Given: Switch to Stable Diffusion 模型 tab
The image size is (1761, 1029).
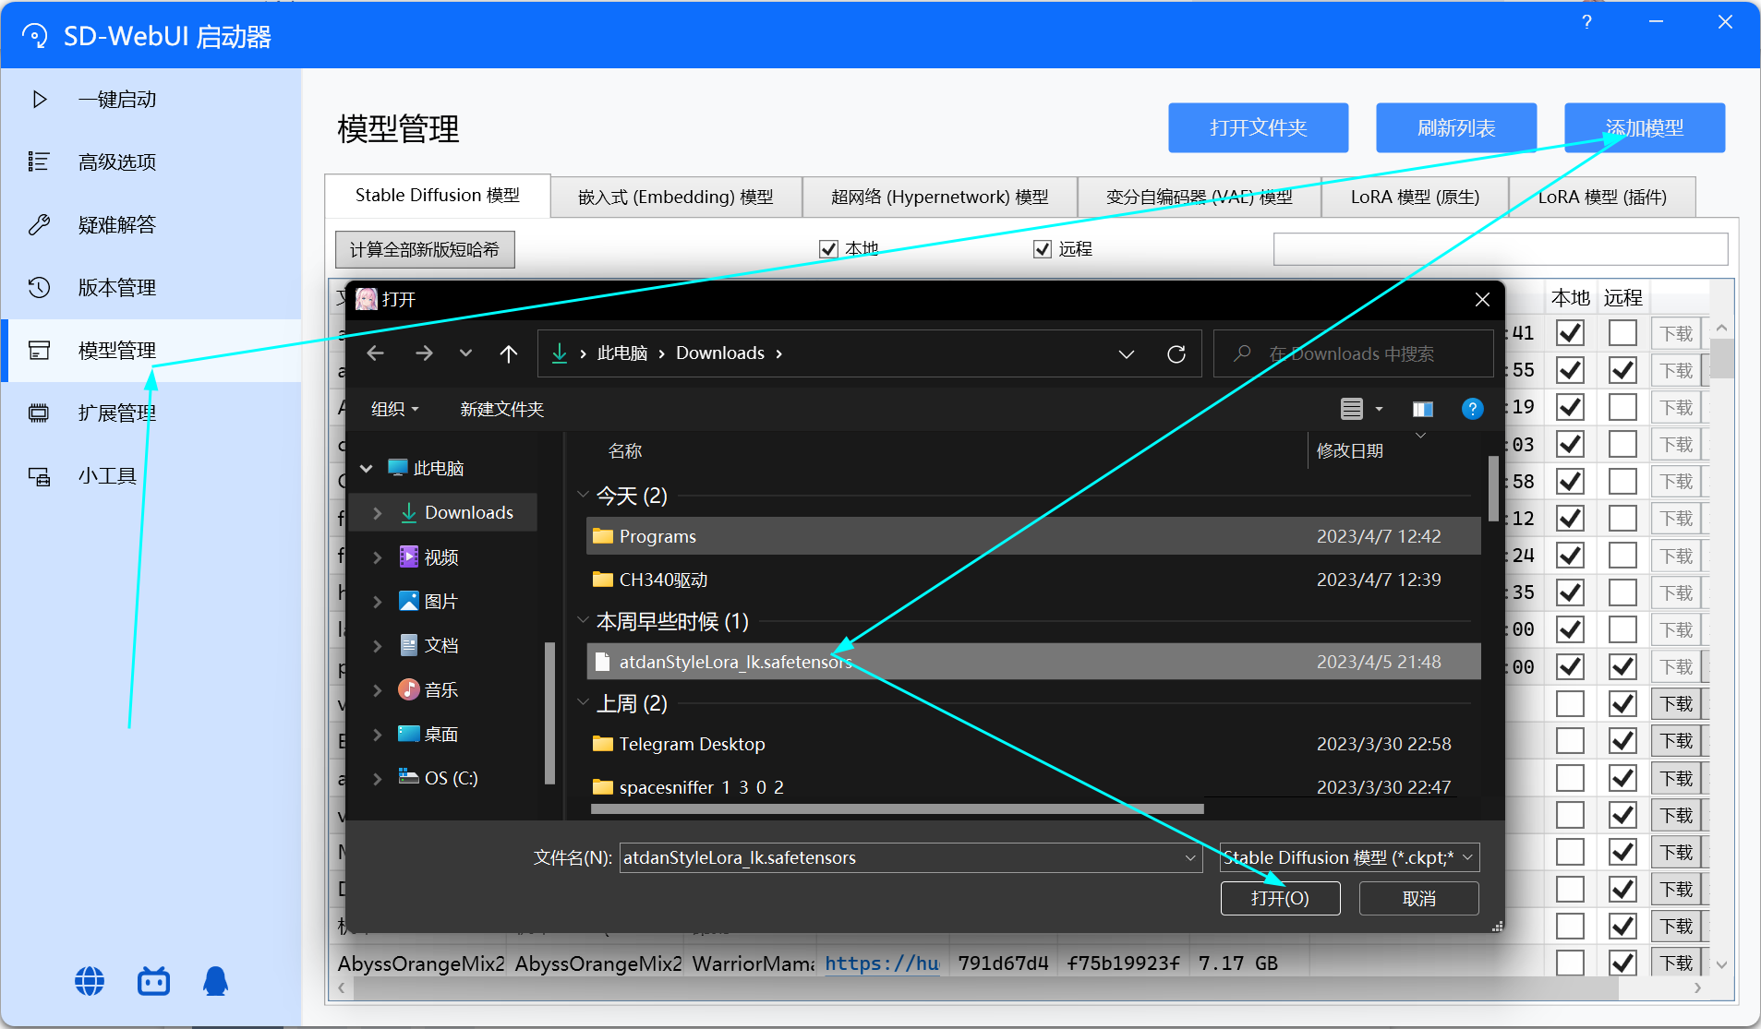Looking at the screenshot, I should [x=438, y=196].
